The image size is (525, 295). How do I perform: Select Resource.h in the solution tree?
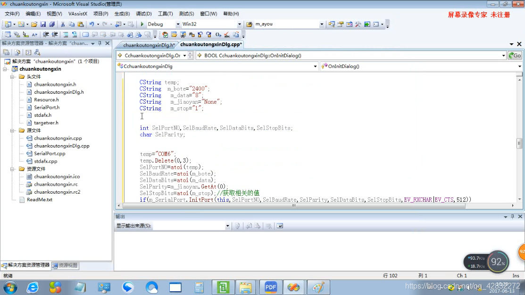(46, 100)
